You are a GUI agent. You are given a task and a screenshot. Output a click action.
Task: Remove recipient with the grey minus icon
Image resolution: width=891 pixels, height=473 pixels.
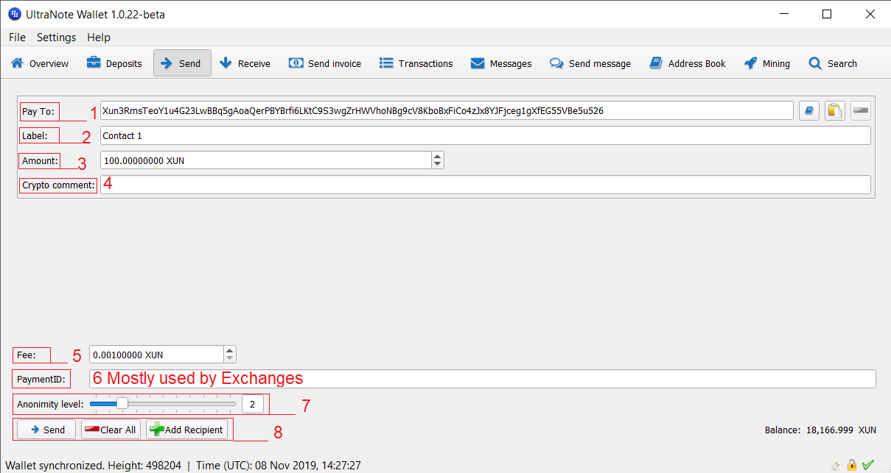(x=861, y=110)
